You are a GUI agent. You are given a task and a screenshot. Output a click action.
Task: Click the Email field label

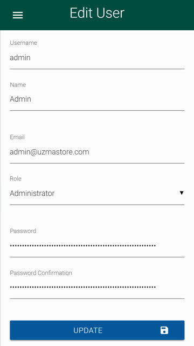pyautogui.click(x=17, y=137)
